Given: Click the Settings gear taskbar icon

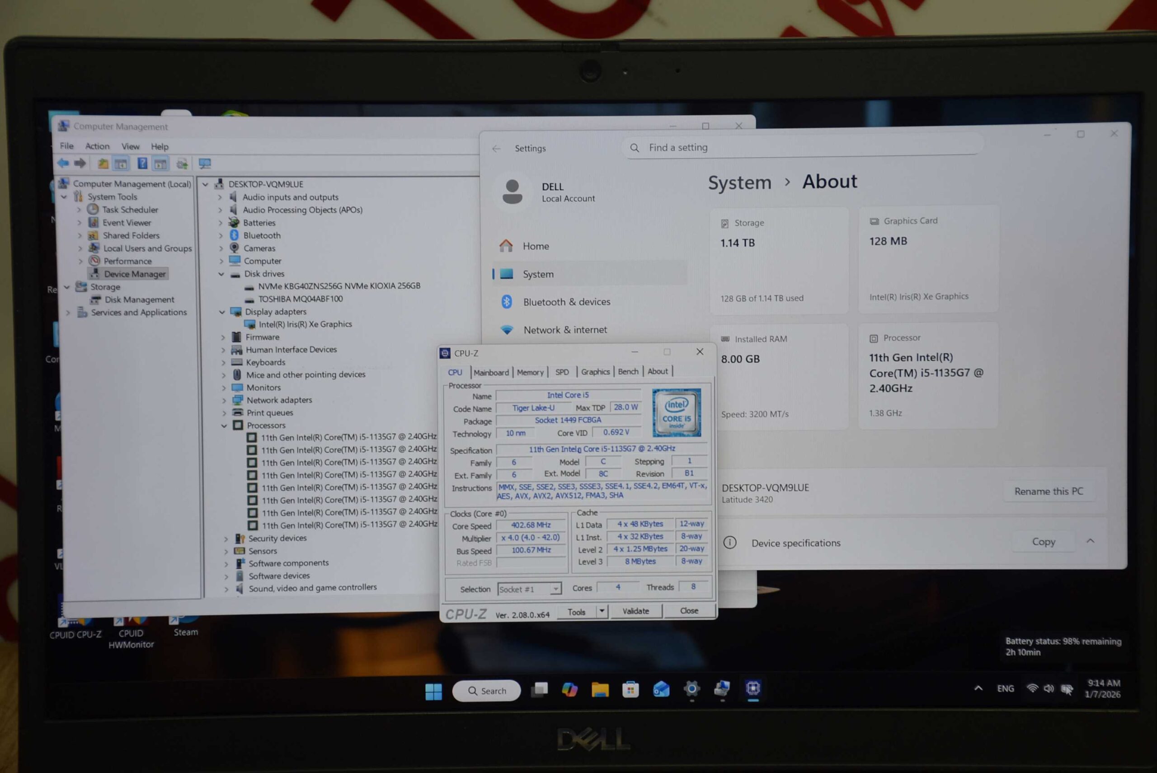Looking at the screenshot, I should [x=691, y=689].
